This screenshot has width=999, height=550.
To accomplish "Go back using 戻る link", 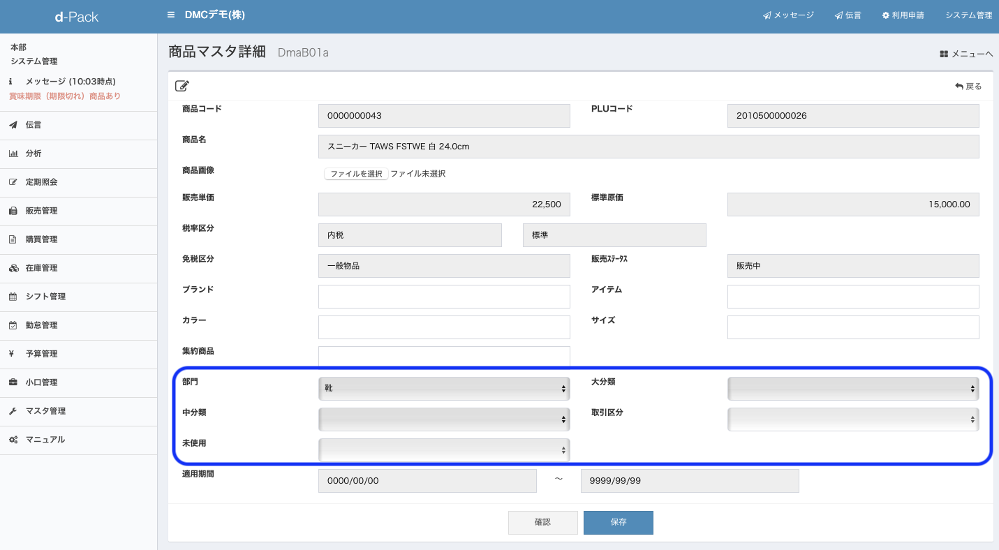I will click(x=968, y=87).
